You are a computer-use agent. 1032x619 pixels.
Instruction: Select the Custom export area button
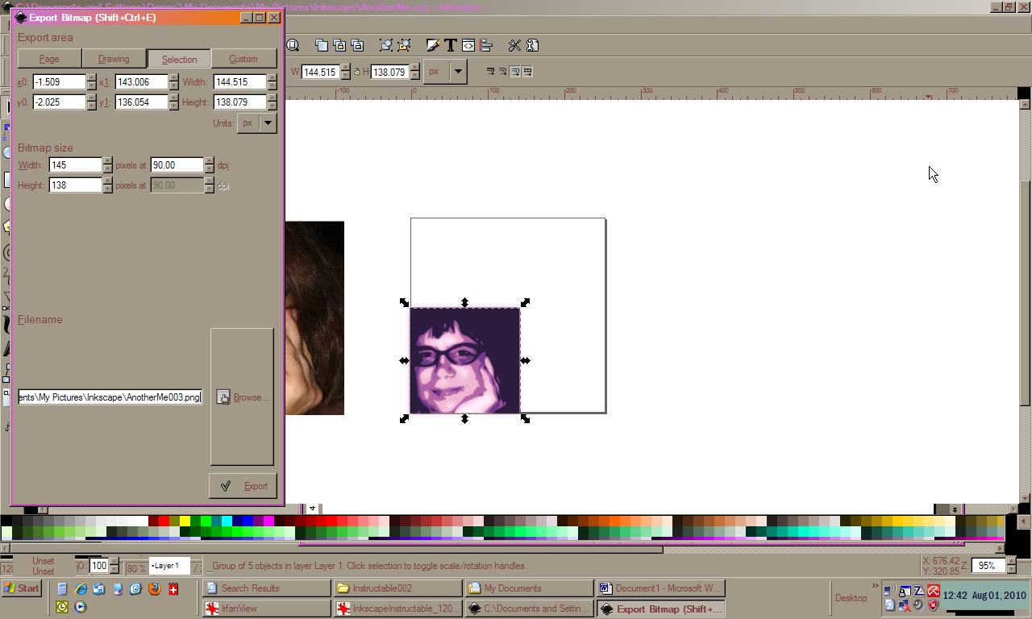(243, 59)
